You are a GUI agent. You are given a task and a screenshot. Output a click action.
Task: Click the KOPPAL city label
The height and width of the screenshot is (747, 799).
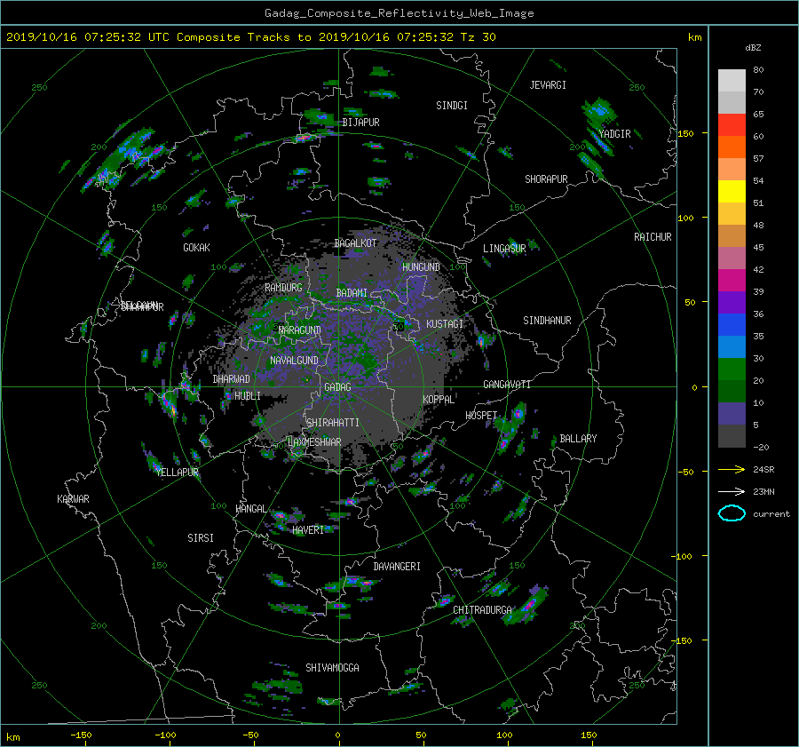(x=439, y=400)
